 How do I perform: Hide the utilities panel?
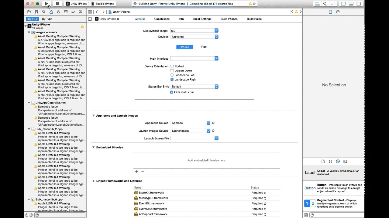click(359, 4)
